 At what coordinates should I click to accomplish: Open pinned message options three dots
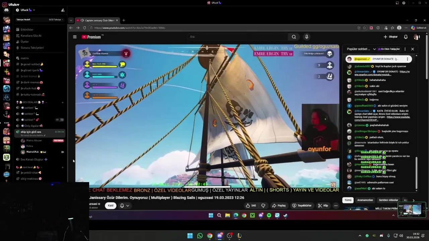click(407, 59)
